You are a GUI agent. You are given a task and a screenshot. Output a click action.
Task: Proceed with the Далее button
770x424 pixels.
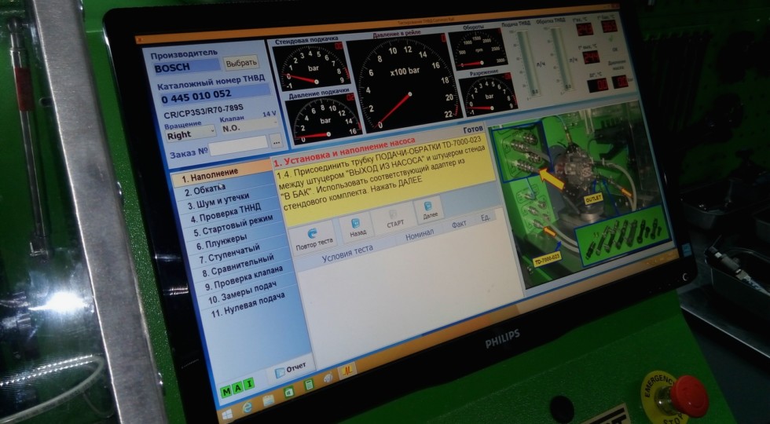click(x=430, y=210)
